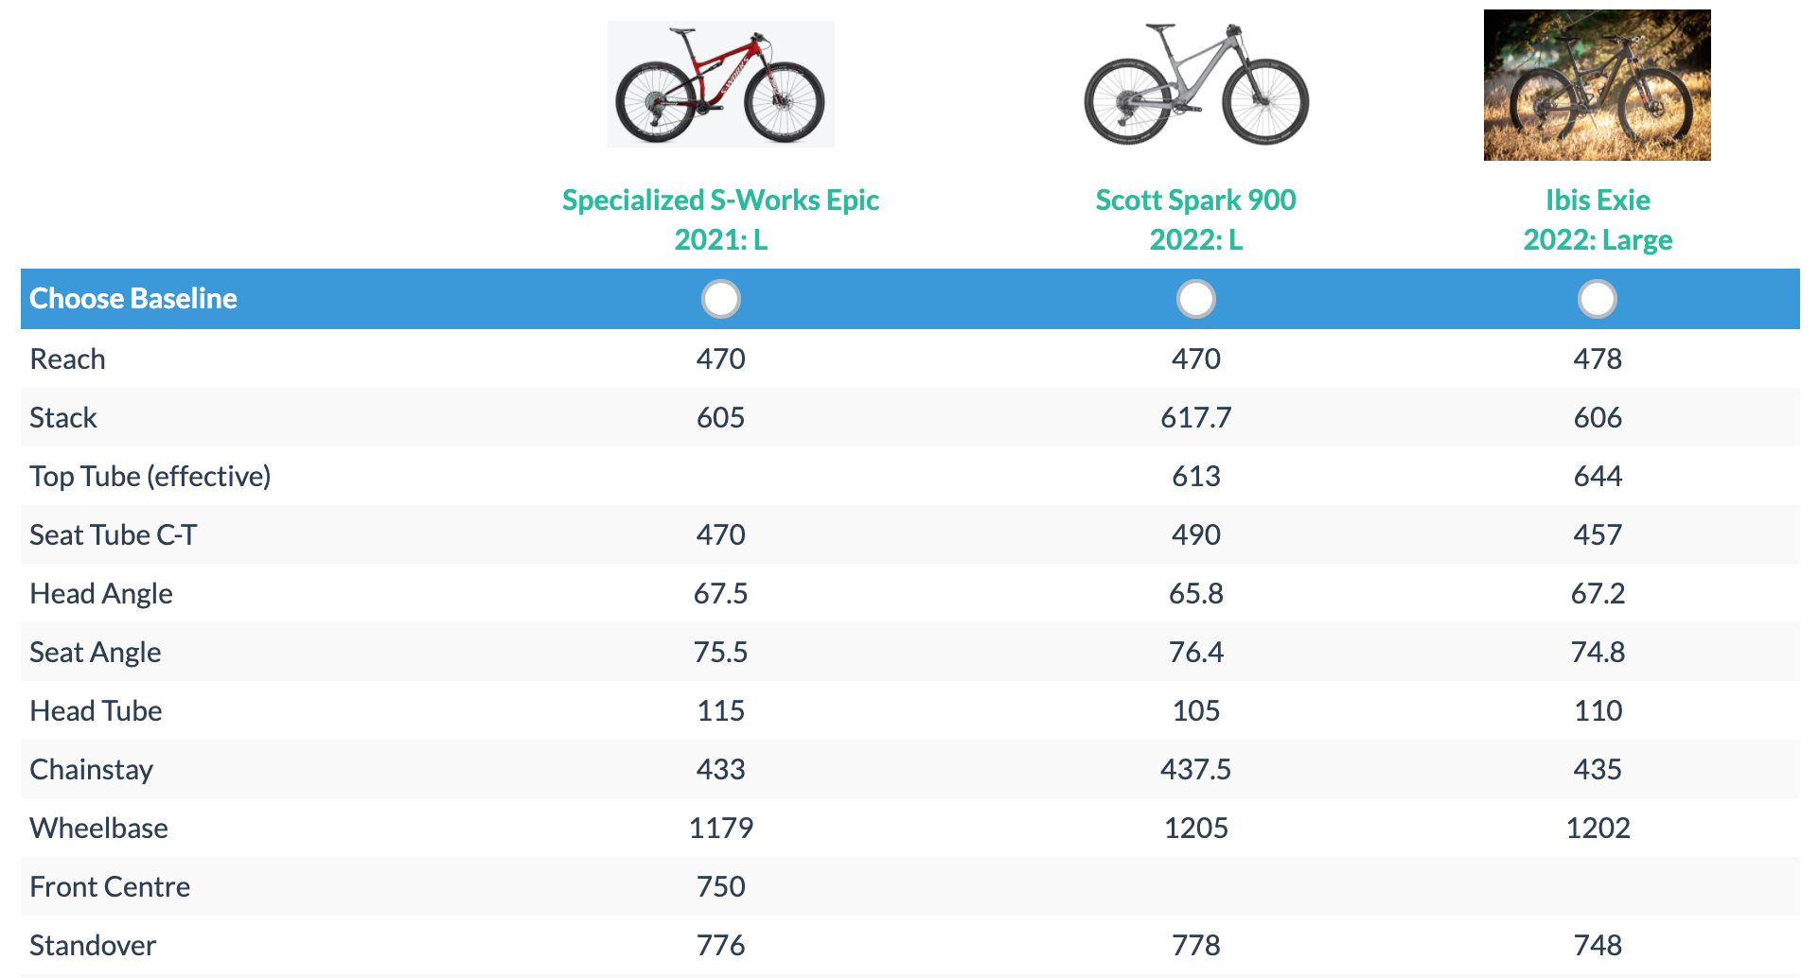The width and height of the screenshot is (1819, 978).
Task: Click the Top Tube (effective) row label
Action: (x=150, y=477)
